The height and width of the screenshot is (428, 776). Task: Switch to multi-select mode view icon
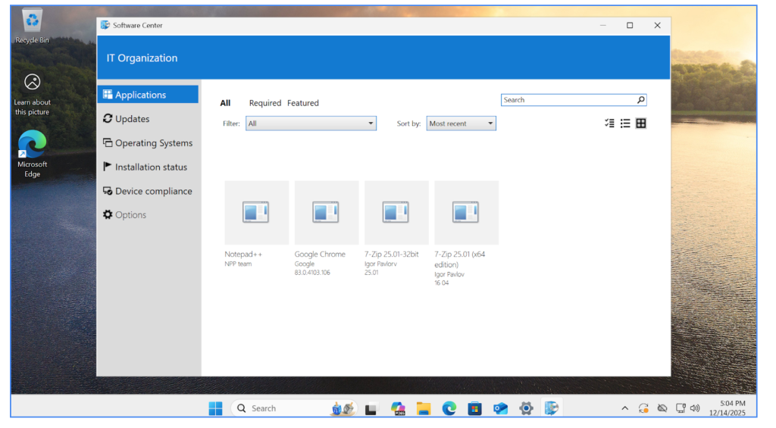(609, 123)
